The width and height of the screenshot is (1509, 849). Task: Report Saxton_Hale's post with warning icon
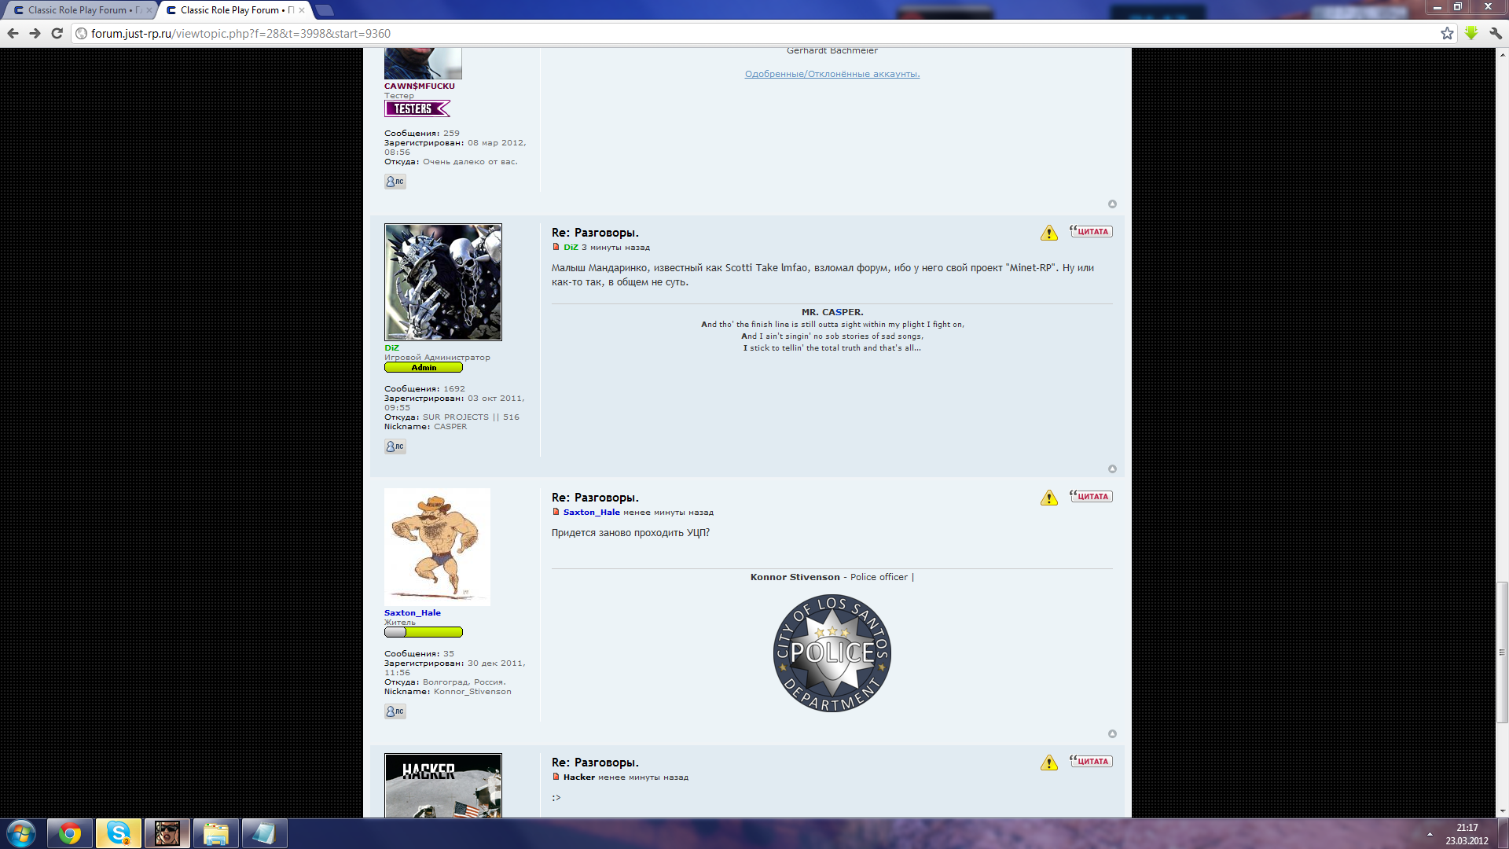pyautogui.click(x=1048, y=498)
